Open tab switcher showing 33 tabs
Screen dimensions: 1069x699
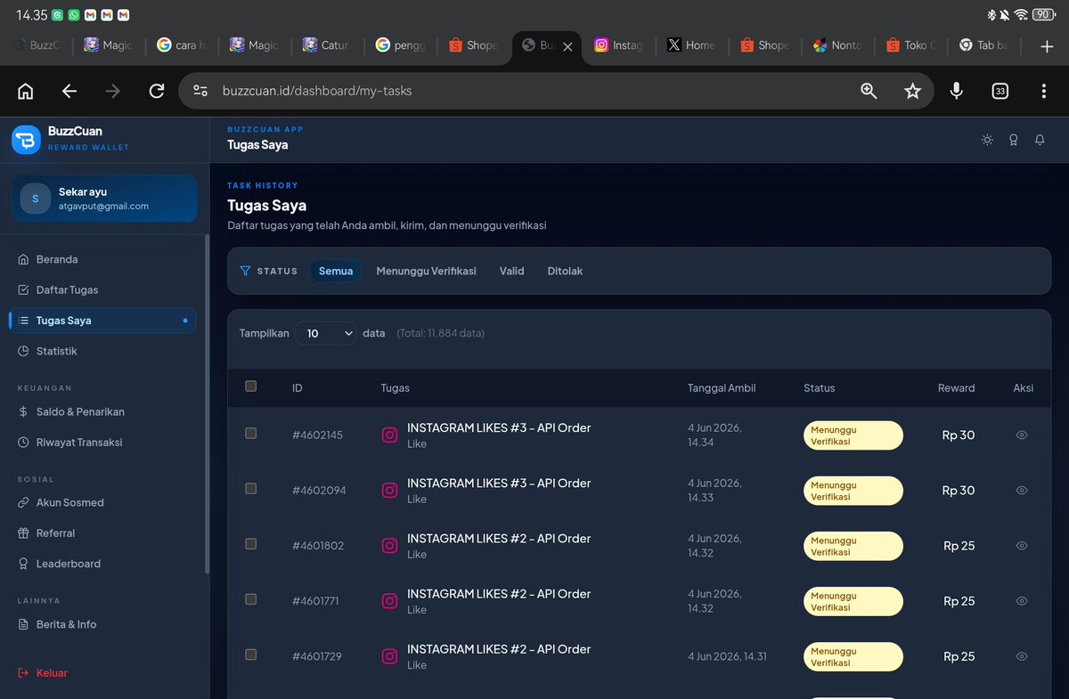coord(1000,91)
